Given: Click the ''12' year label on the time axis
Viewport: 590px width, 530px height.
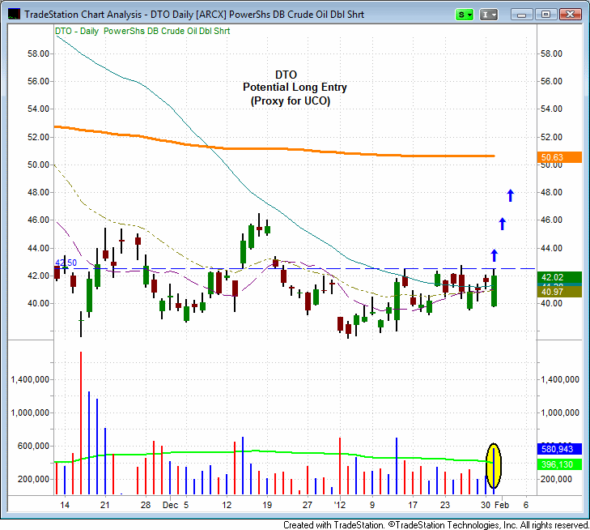Looking at the screenshot, I should [x=340, y=505].
